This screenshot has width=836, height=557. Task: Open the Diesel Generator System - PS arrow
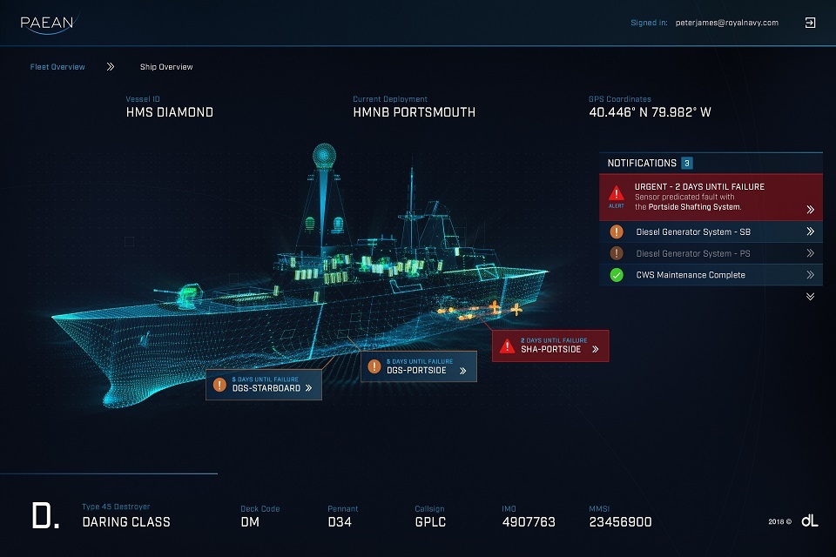[810, 253]
